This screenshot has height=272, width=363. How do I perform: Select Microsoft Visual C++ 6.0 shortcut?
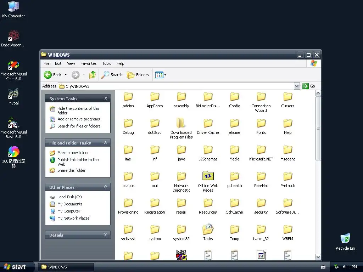[x=13, y=70]
